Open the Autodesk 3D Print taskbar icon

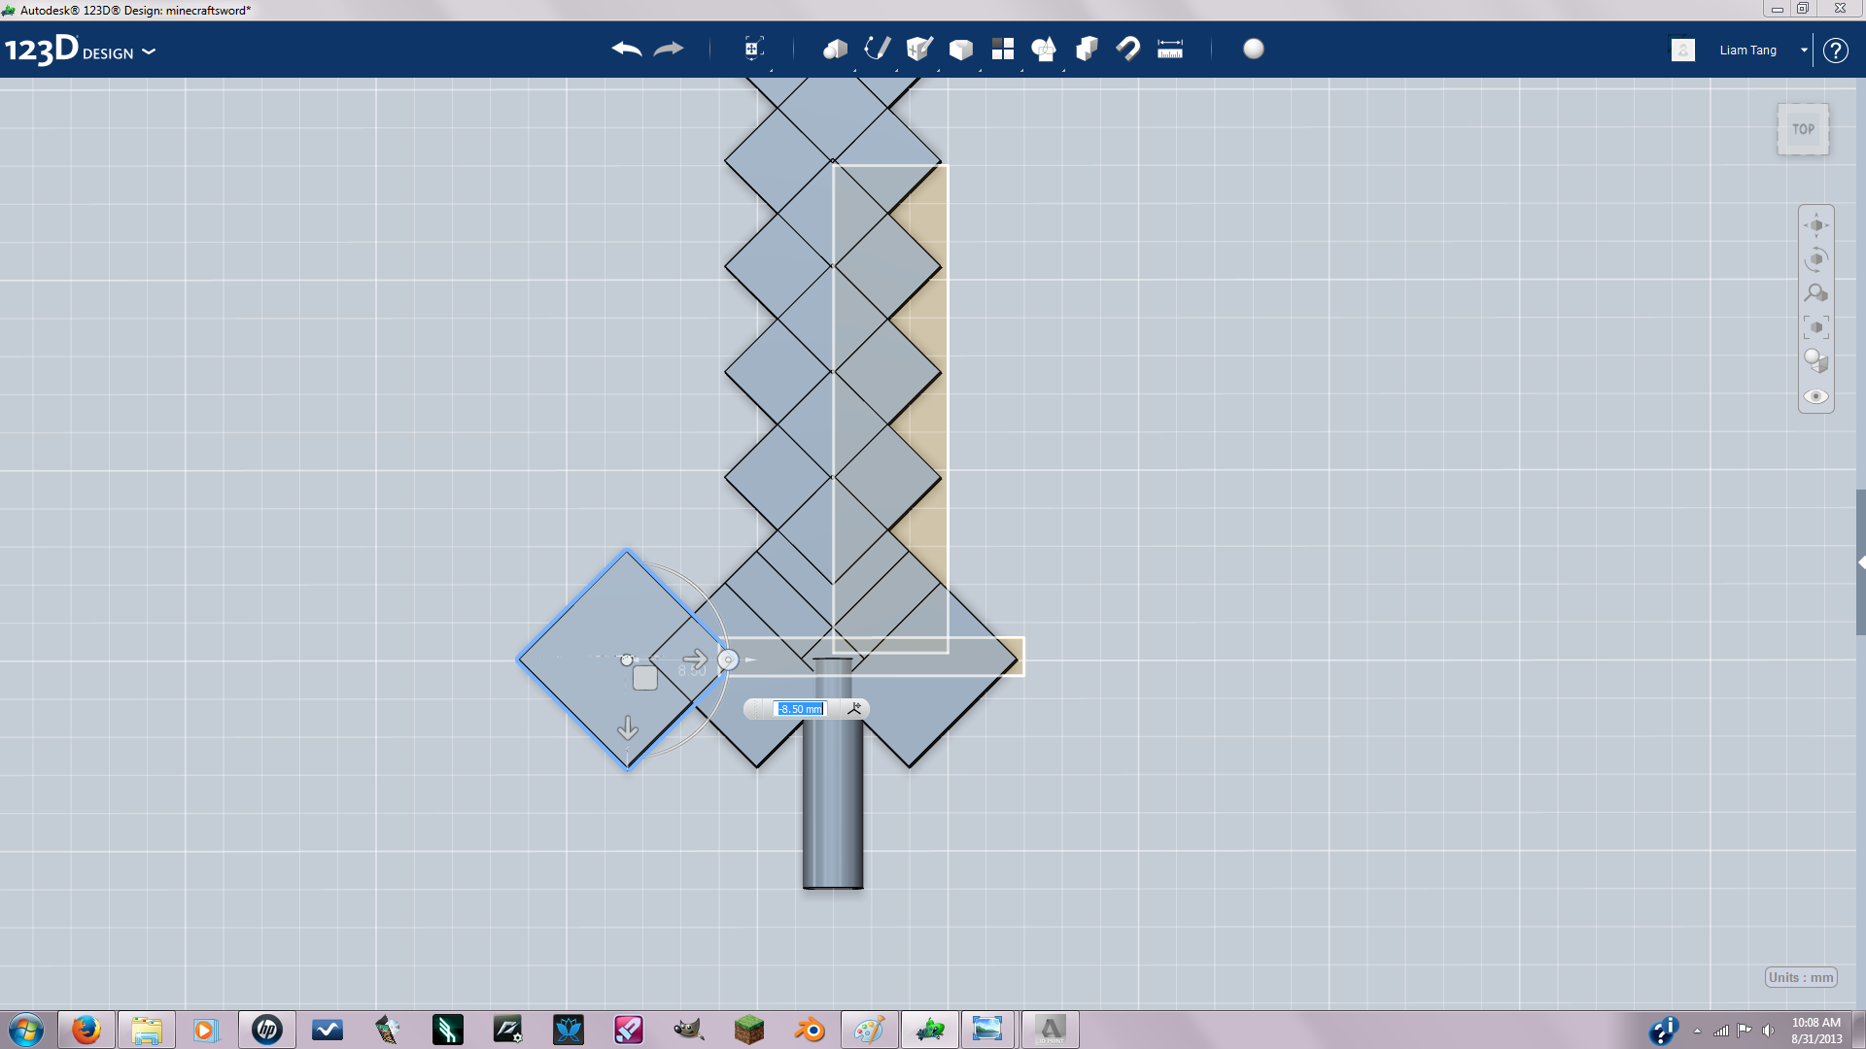pos(1050,1030)
